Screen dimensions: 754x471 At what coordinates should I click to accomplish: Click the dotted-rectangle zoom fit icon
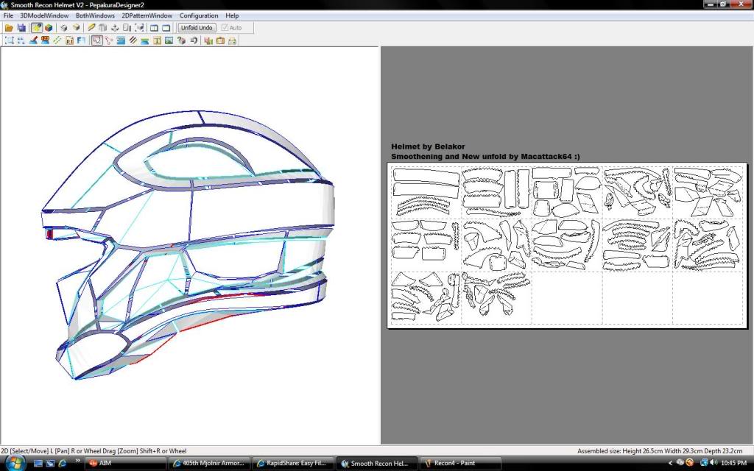pos(9,40)
